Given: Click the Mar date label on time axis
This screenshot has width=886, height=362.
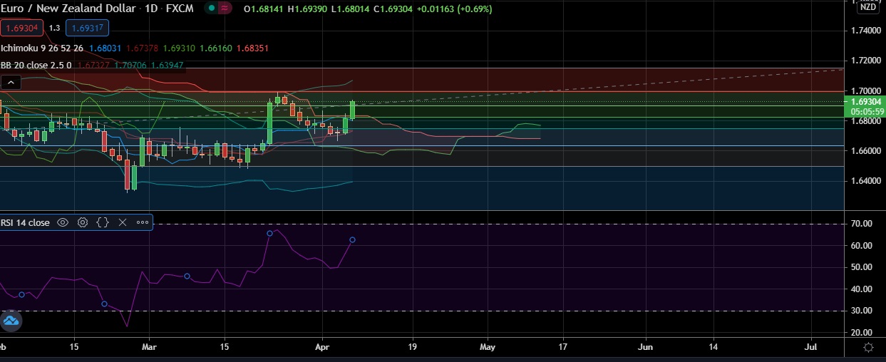Looking at the screenshot, I should coord(149,347).
